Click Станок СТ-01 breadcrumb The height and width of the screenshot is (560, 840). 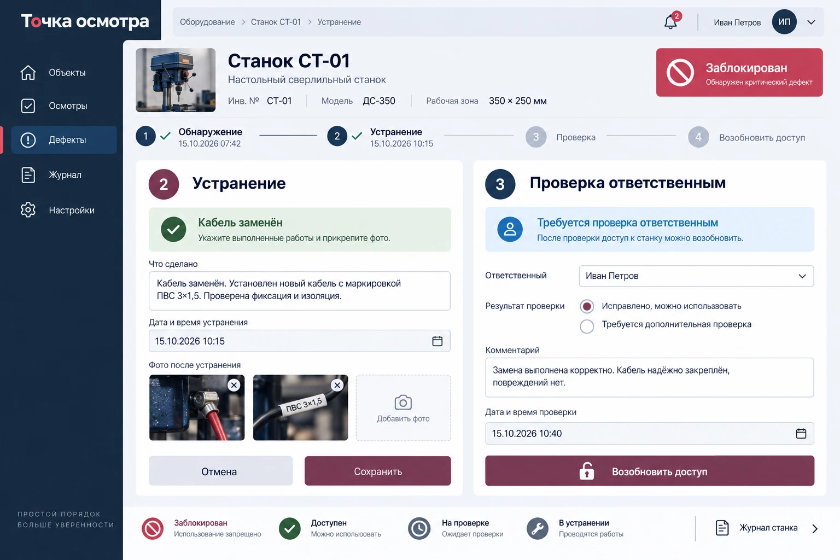click(276, 22)
